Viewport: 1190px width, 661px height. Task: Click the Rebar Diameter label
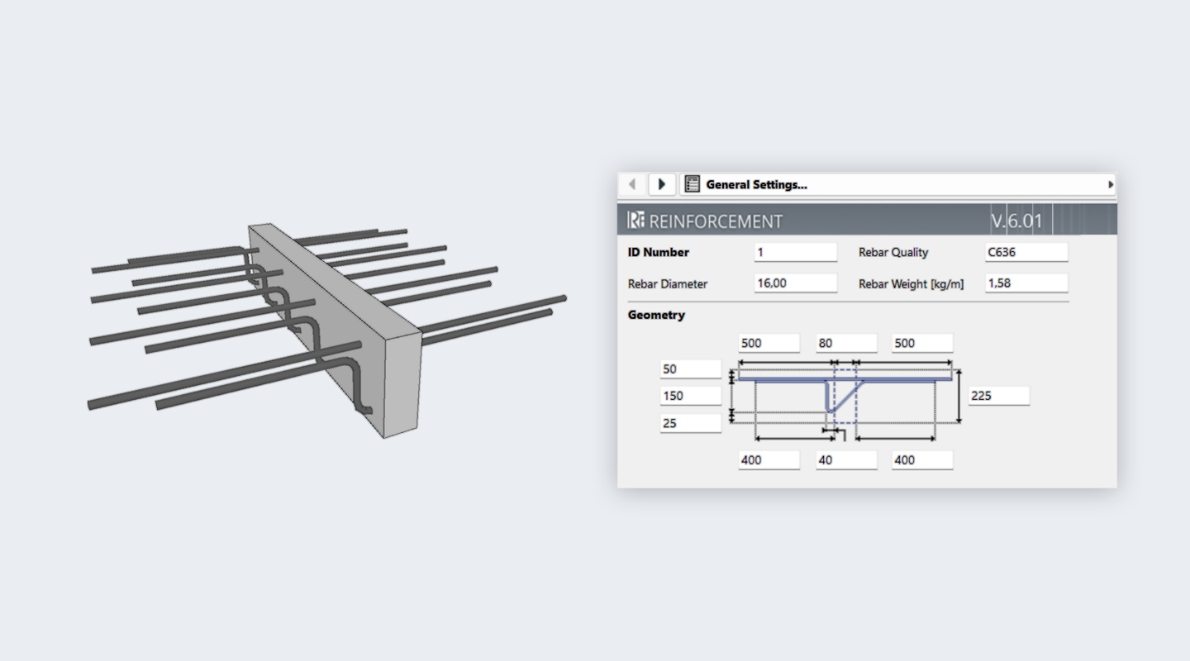[668, 283]
